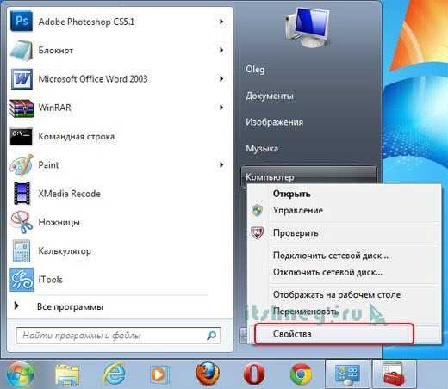Click the antivirus icon beside Проверить

tap(257, 233)
